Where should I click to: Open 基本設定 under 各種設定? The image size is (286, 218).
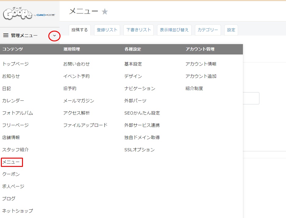coord(133,64)
